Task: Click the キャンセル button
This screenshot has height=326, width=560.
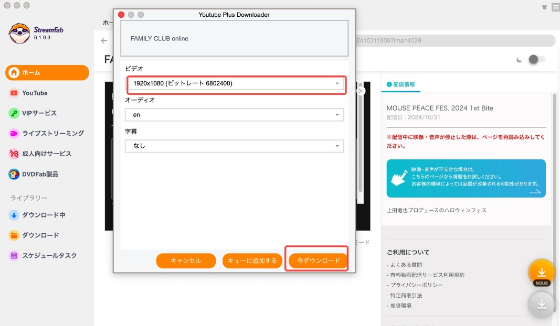Action: pos(186,260)
